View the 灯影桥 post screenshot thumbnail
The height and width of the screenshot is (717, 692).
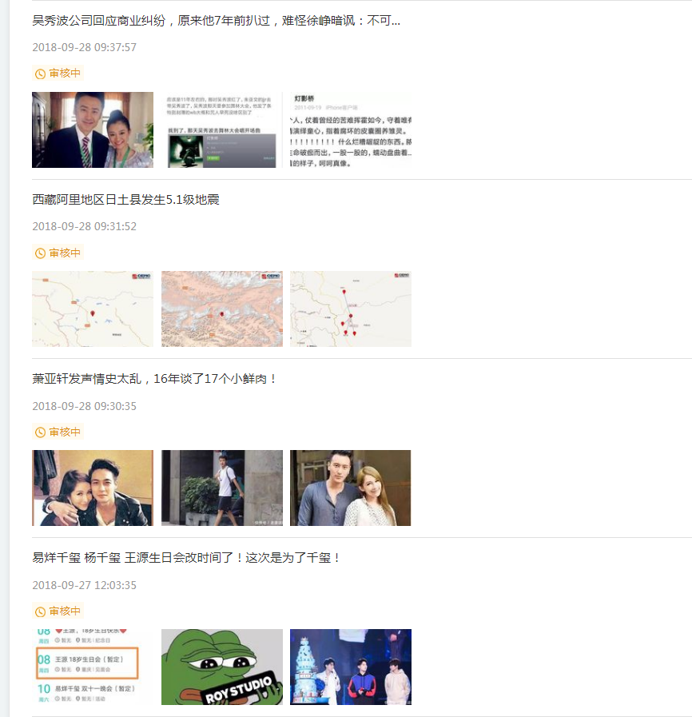(351, 129)
